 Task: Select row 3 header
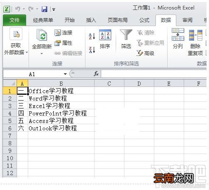pos(10,106)
